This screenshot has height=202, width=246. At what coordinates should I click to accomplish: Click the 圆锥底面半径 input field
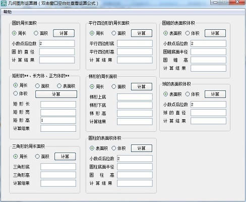click(208, 52)
